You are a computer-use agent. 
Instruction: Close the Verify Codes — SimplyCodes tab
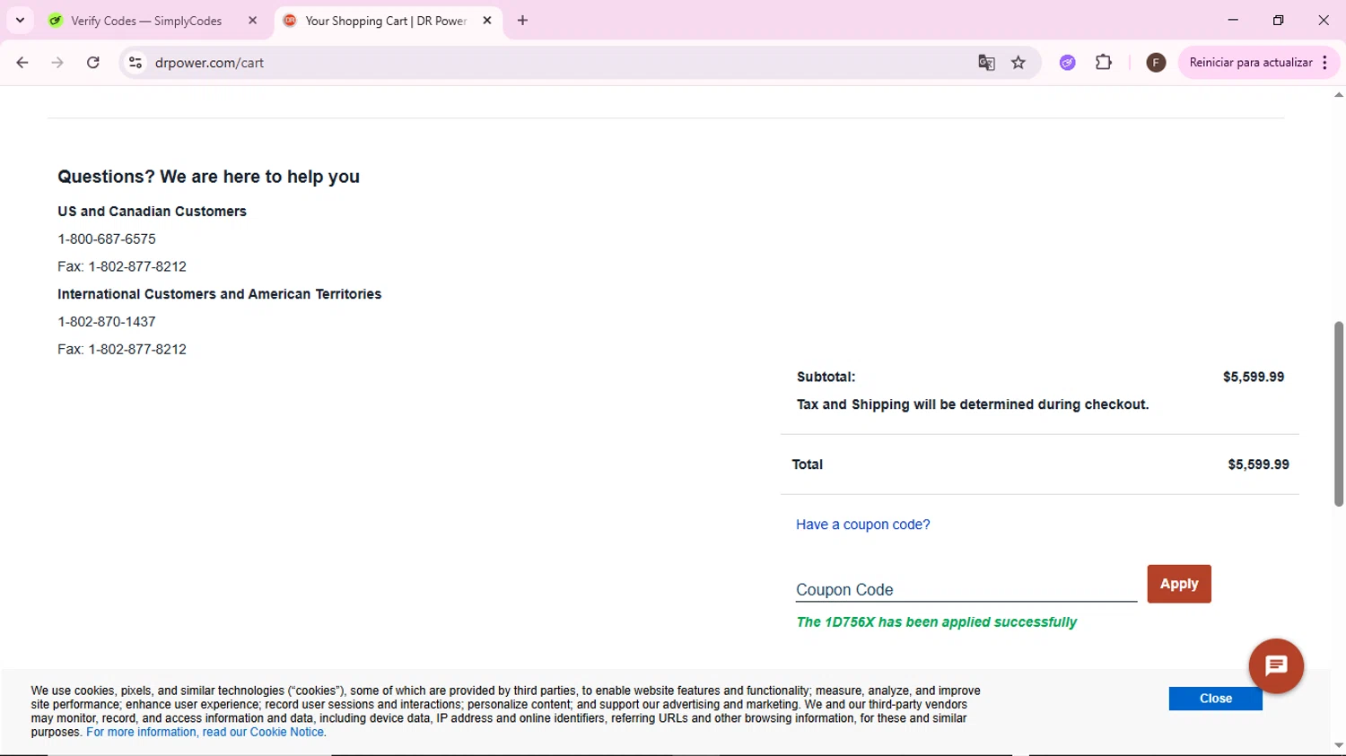(253, 21)
